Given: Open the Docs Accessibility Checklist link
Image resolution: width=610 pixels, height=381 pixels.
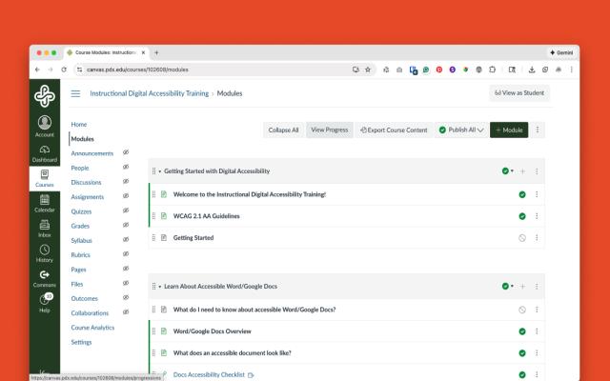Looking at the screenshot, I should (x=209, y=374).
